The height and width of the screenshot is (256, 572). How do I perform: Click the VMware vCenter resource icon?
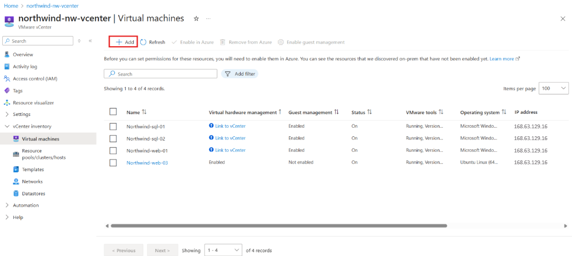pos(9,20)
